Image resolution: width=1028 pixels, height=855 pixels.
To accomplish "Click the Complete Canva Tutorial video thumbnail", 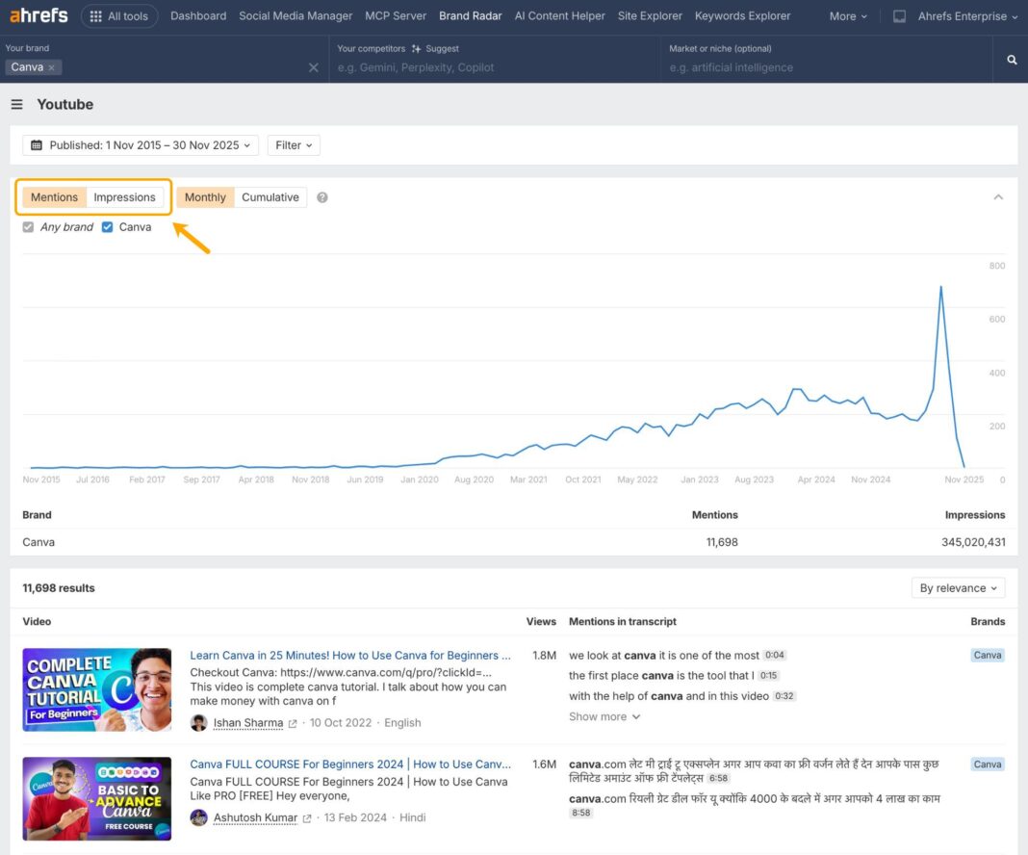I will tap(96, 689).
